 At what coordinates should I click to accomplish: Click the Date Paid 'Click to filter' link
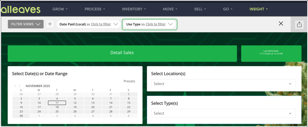point(101,24)
